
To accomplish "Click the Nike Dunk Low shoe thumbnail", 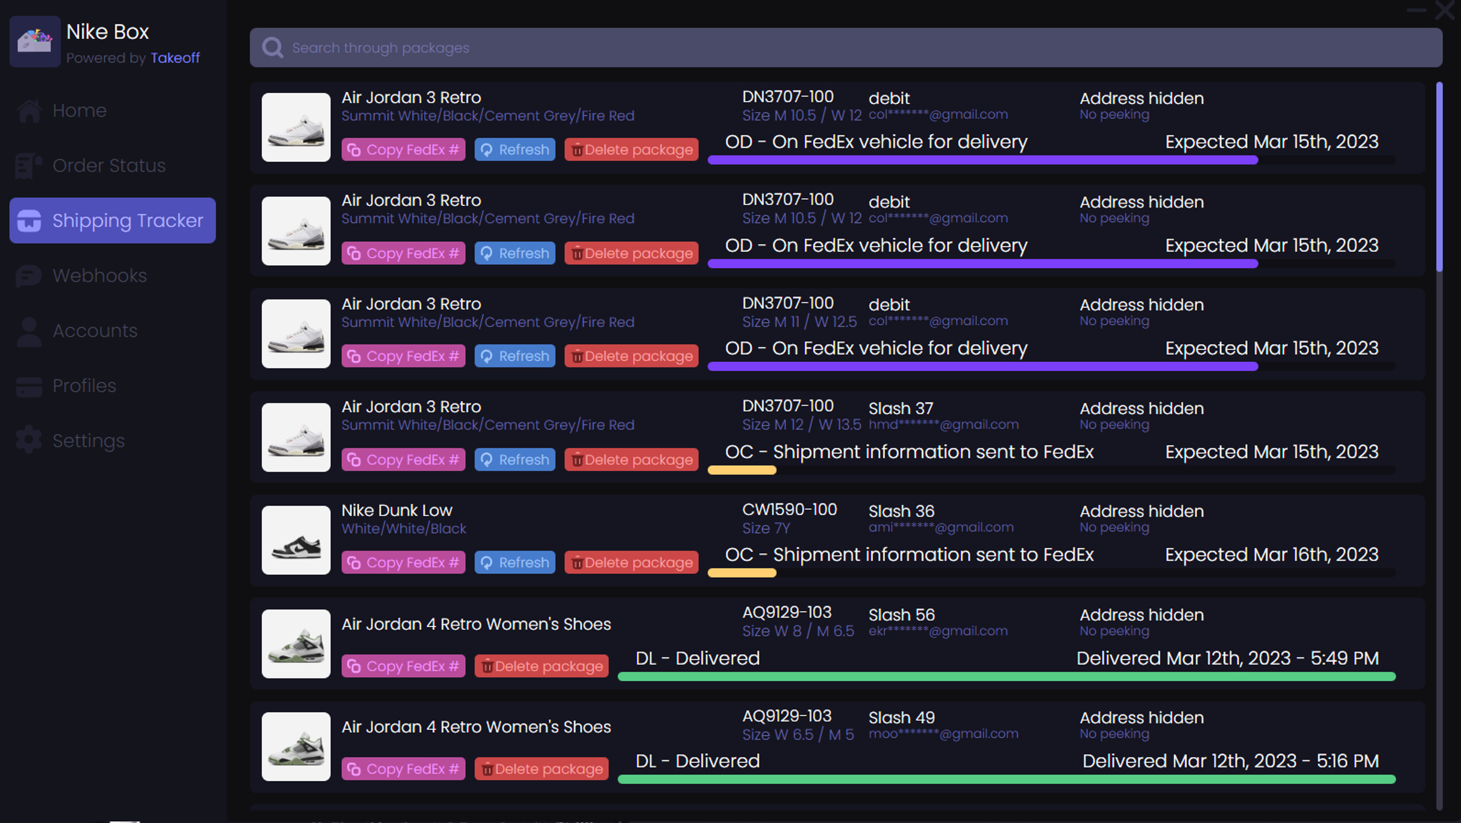I will [296, 540].
